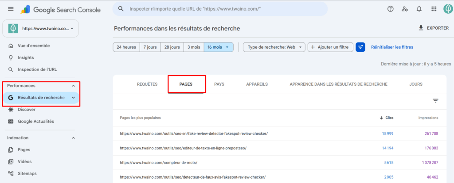Click the Discover asterisk icon
The width and height of the screenshot is (454, 183).
tap(11, 109)
